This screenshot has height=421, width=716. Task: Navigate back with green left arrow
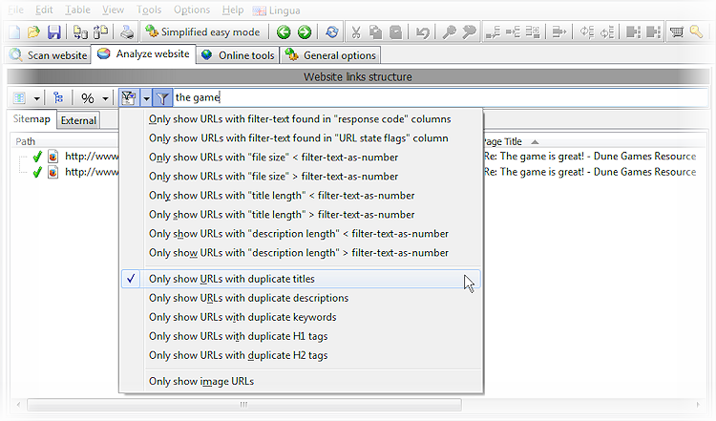pyautogui.click(x=284, y=32)
